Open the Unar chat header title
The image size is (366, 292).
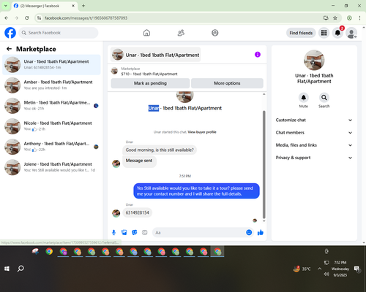coord(156,55)
